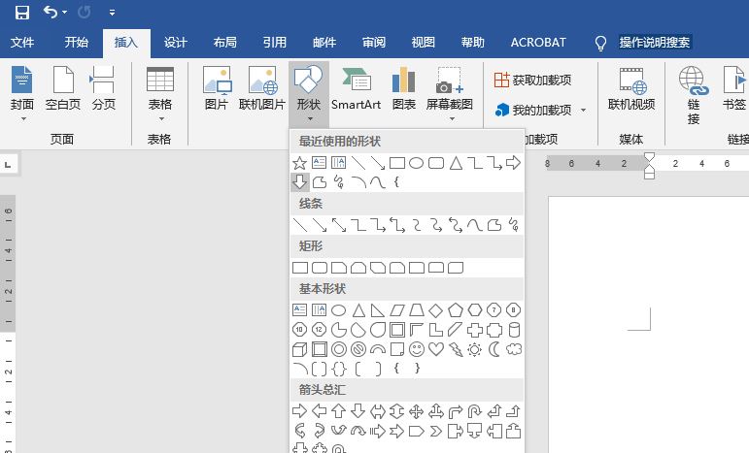749x453 pixels.
Task: Pick the cube shape in 基本形状
Action: click(x=299, y=349)
